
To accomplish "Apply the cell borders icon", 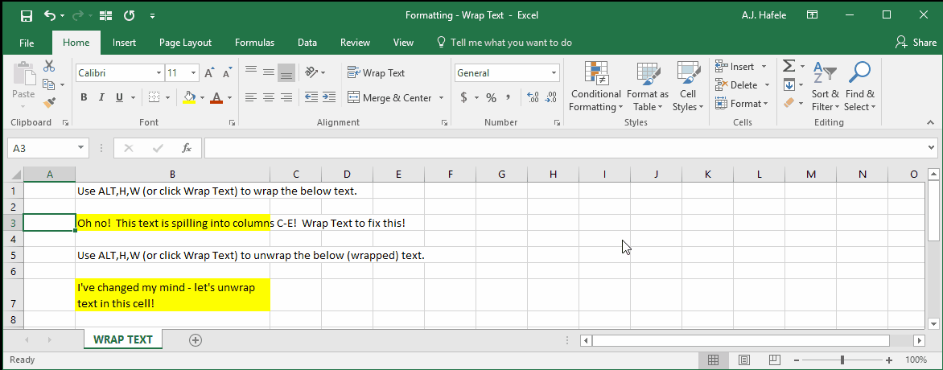I will [x=154, y=97].
